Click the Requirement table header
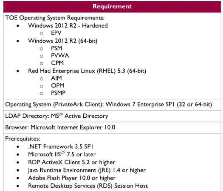This screenshot has width=223, height=191. click(112, 6)
